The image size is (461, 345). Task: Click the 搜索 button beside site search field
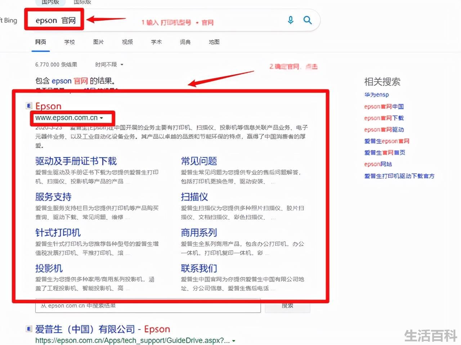click(x=287, y=306)
